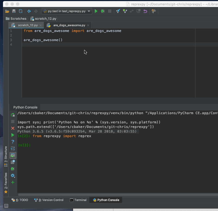Open the Terminal tool window tab
Image resolution: width=218 pixels, height=211 pixels.
click(x=78, y=200)
